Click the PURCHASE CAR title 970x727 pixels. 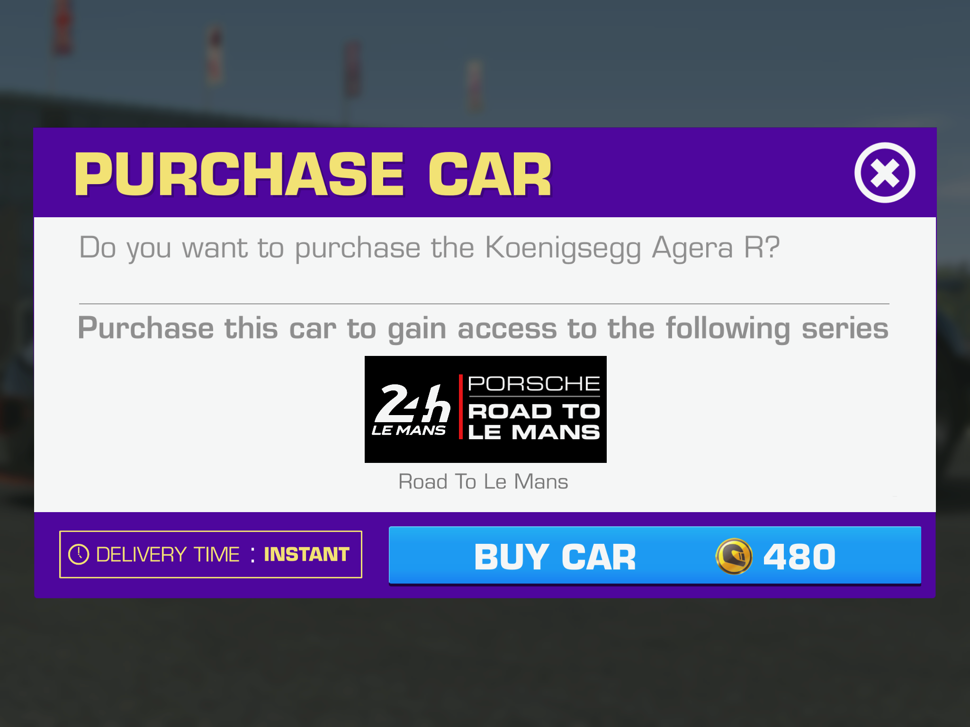313,174
